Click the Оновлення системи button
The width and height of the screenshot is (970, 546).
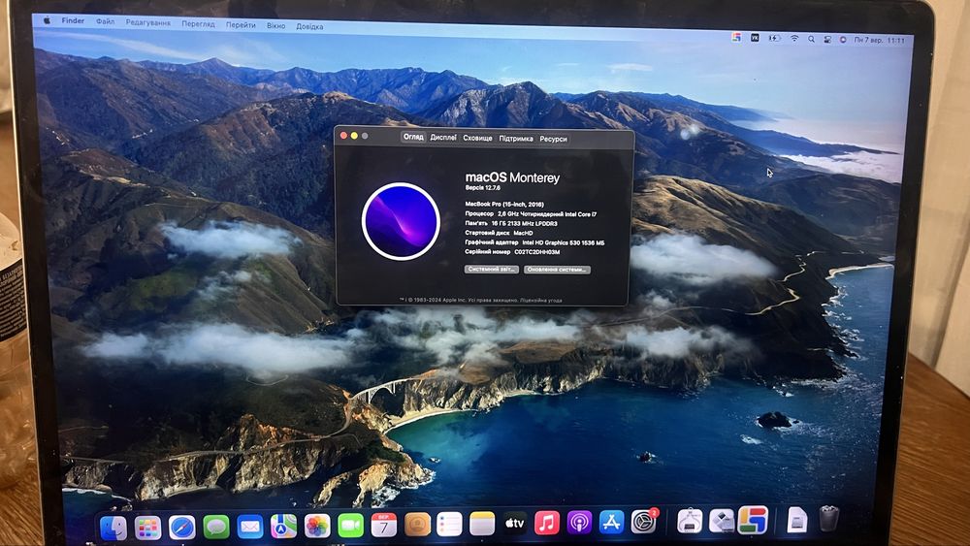click(557, 270)
